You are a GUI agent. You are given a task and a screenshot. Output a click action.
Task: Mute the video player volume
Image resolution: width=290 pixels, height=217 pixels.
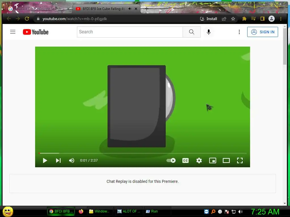click(x=72, y=160)
